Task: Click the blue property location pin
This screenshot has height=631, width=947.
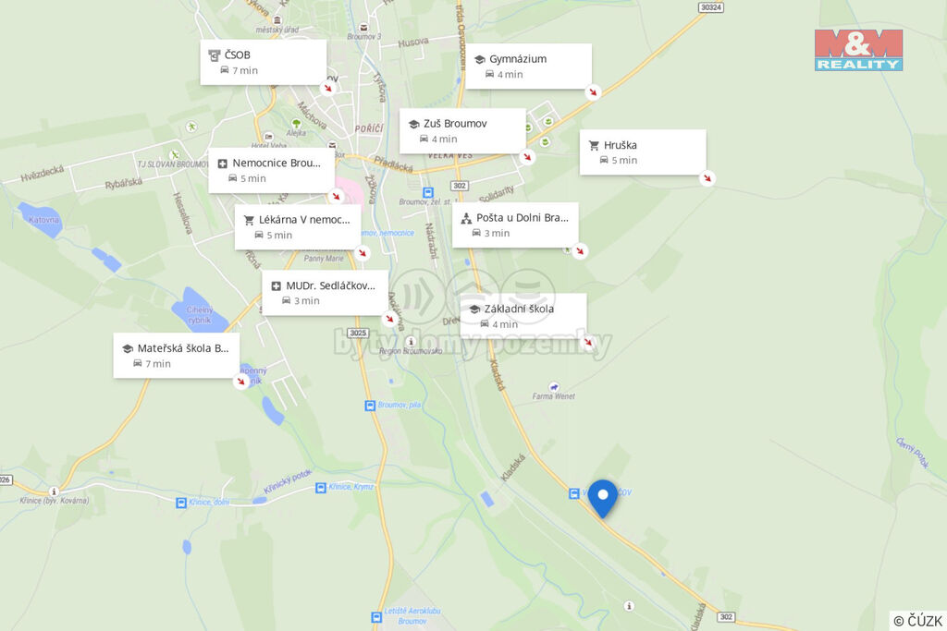Action: click(603, 498)
